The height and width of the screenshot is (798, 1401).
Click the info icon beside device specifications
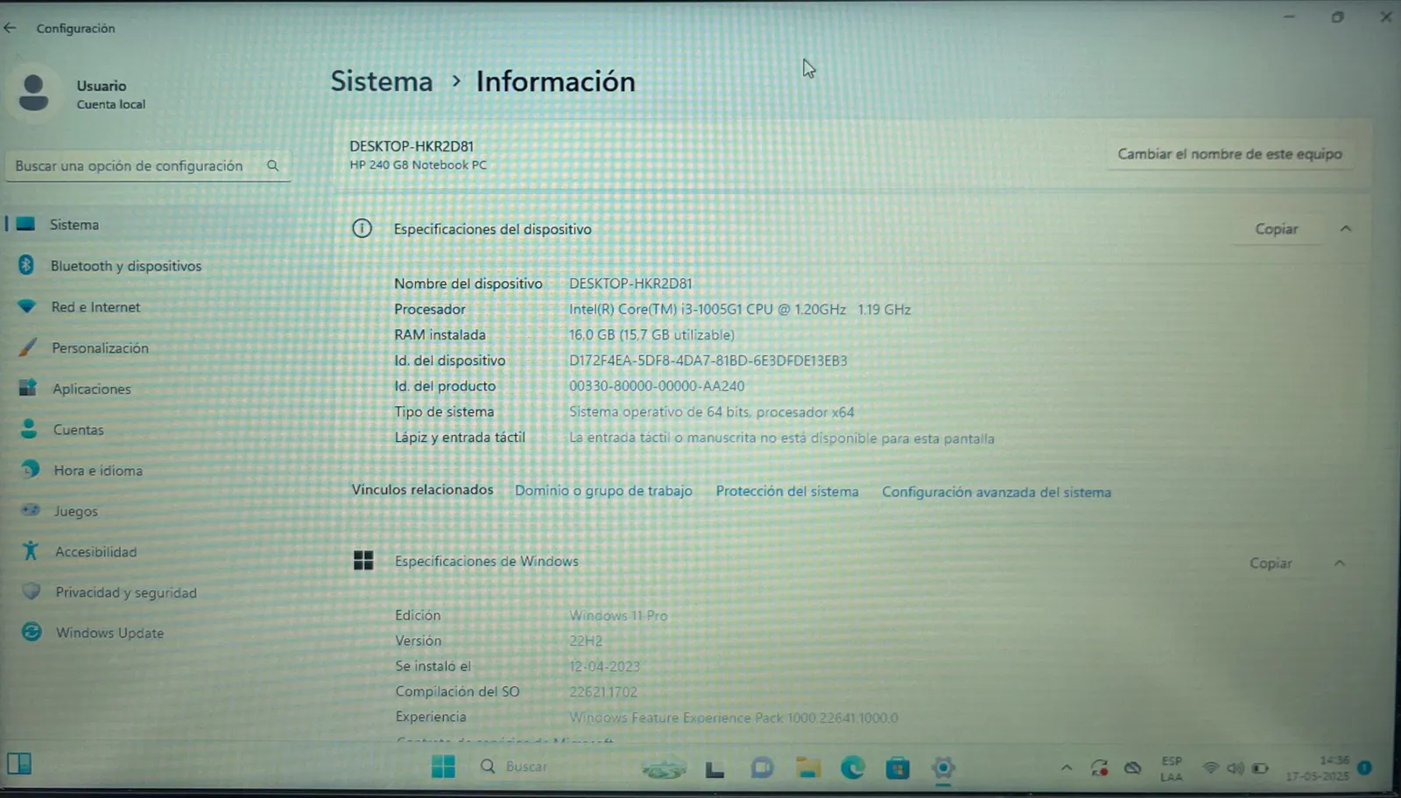tap(362, 228)
